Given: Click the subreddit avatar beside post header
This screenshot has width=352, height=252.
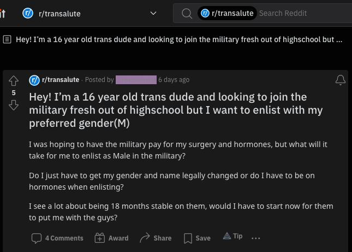Looking at the screenshot, I should coord(34,80).
